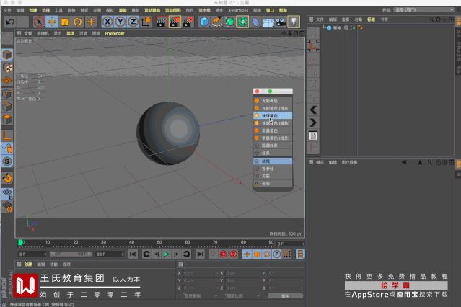The image size is (461, 307).
Task: Toggle the Z axis lock
Action: coord(133,22)
